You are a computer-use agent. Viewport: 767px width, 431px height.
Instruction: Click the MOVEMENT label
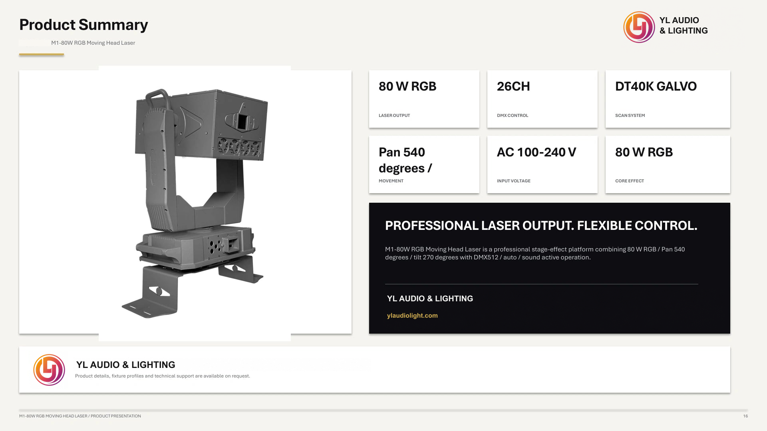[391, 181]
